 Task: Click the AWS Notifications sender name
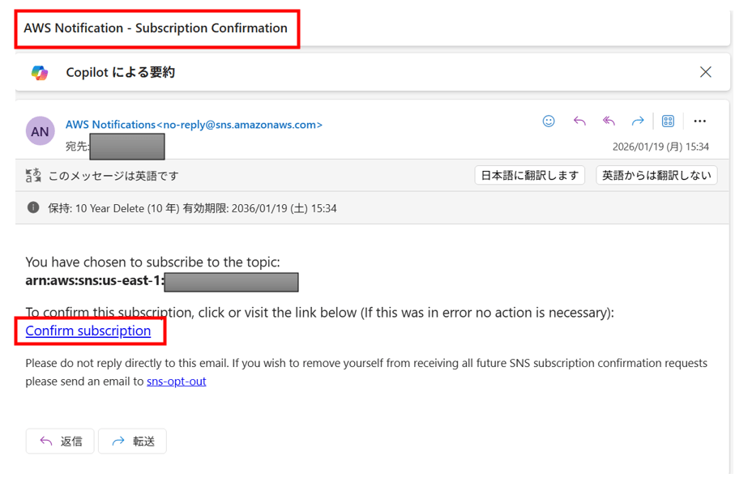[x=110, y=125]
